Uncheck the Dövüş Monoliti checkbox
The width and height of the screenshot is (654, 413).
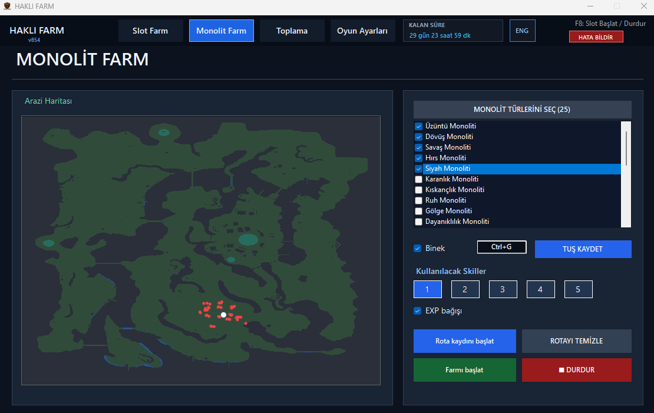pyautogui.click(x=418, y=137)
